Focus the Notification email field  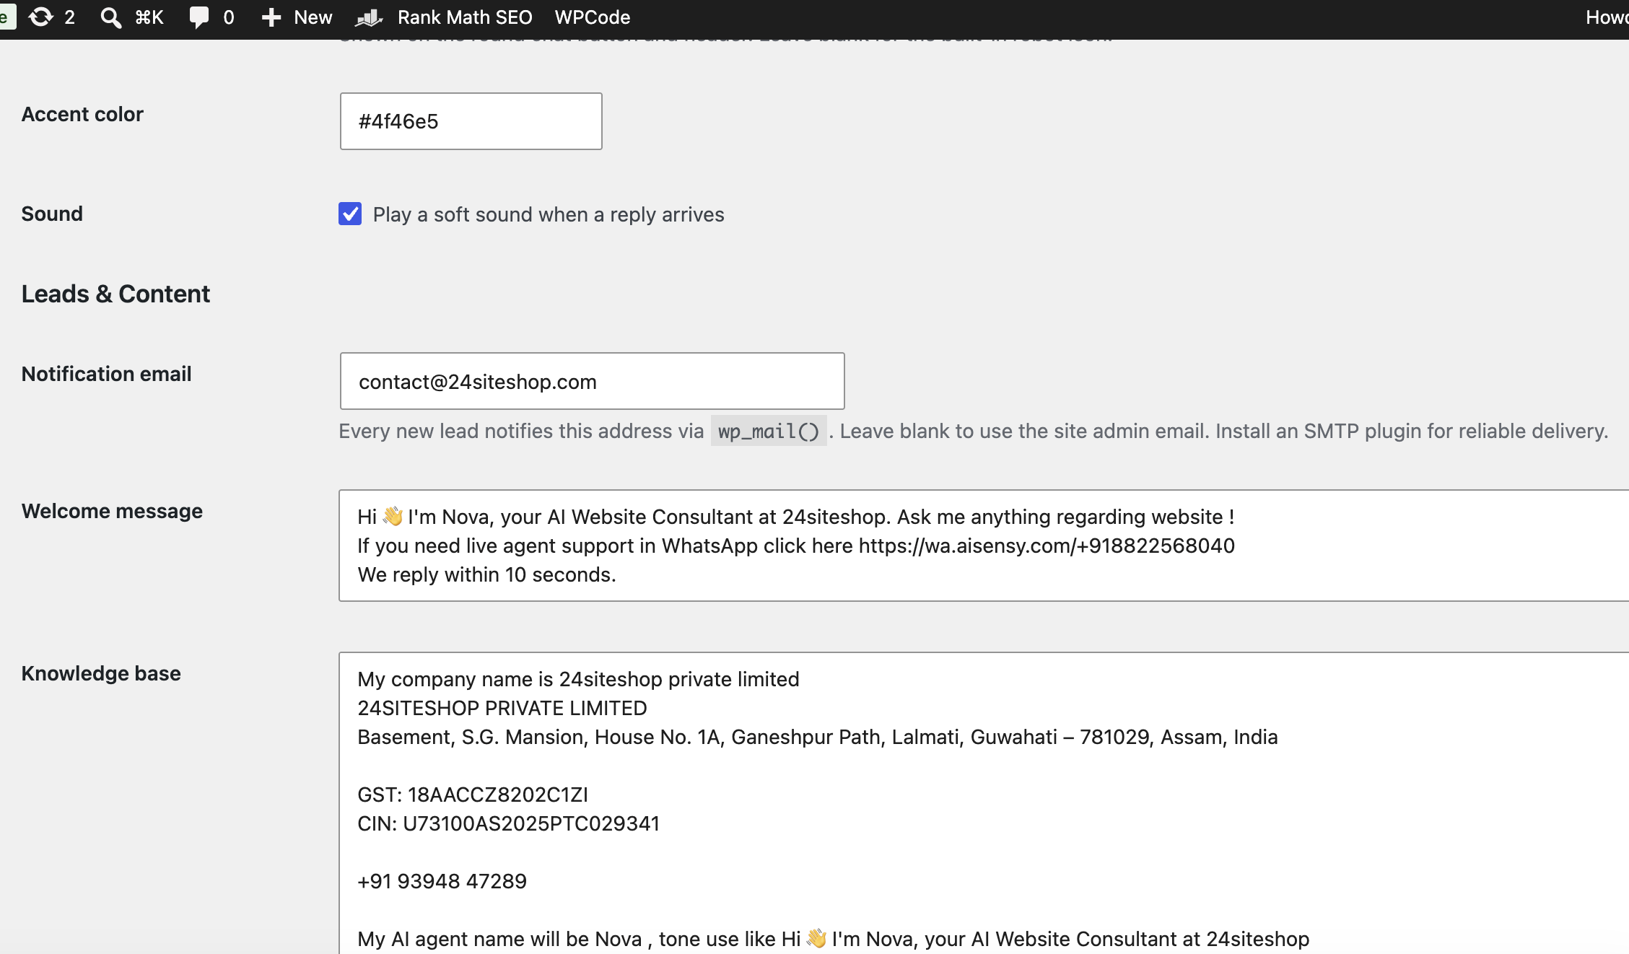pyautogui.click(x=592, y=381)
